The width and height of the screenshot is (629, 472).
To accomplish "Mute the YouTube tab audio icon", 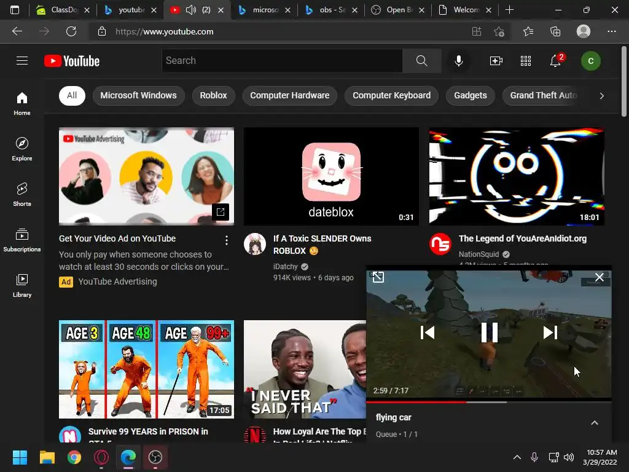I will tap(191, 10).
